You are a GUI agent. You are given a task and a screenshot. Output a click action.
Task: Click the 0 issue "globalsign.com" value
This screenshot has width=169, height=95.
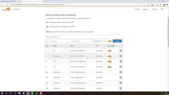pyautogui.click(x=78, y=83)
